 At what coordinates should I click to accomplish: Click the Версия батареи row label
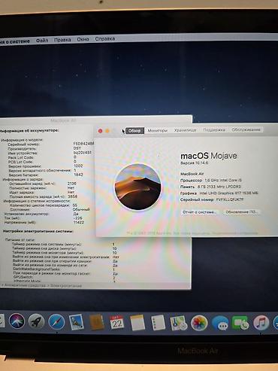23,175
